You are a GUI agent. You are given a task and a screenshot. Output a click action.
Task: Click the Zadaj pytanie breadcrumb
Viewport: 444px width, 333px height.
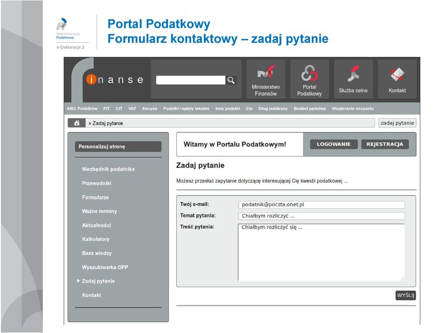pos(108,123)
